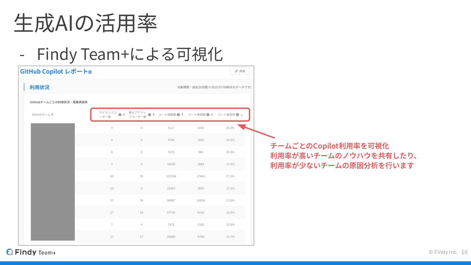Click the © Findy Inc. copyright text
Screen dimensions: 471x265
point(443,252)
